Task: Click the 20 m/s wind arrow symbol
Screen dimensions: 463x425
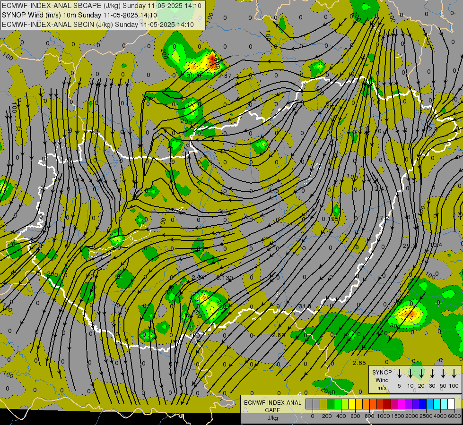Action: (421, 374)
